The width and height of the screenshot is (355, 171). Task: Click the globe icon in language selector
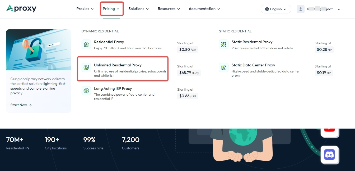pyautogui.click(x=267, y=9)
